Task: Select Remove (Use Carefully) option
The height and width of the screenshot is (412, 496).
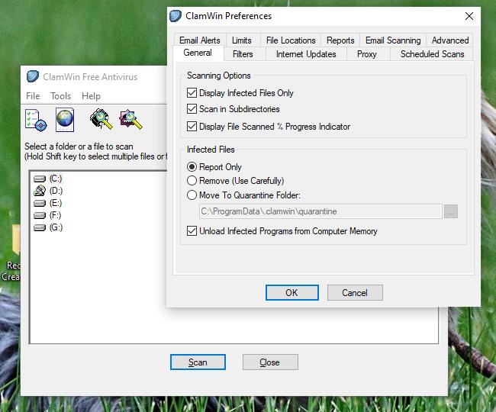Action: 192,181
